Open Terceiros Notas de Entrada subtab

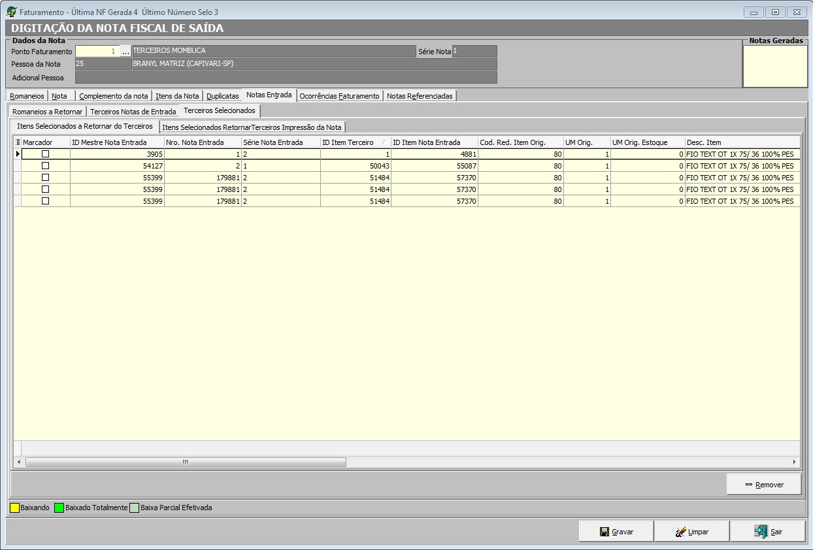click(133, 112)
